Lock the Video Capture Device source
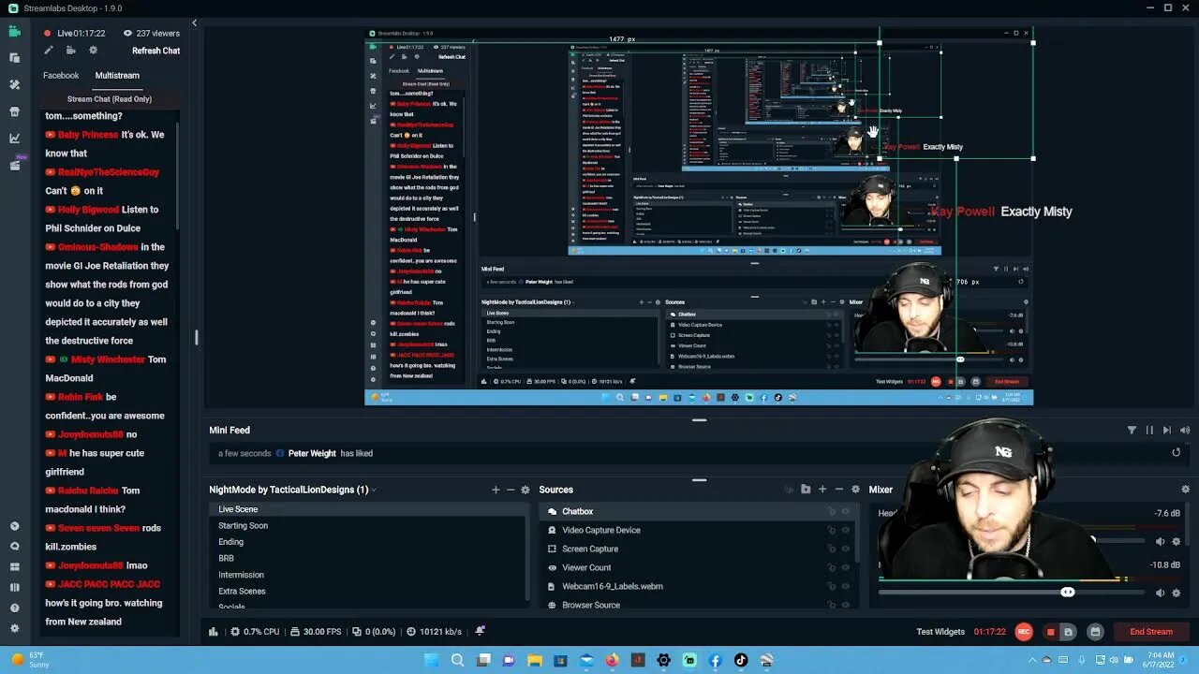The height and width of the screenshot is (674, 1199). click(x=831, y=530)
